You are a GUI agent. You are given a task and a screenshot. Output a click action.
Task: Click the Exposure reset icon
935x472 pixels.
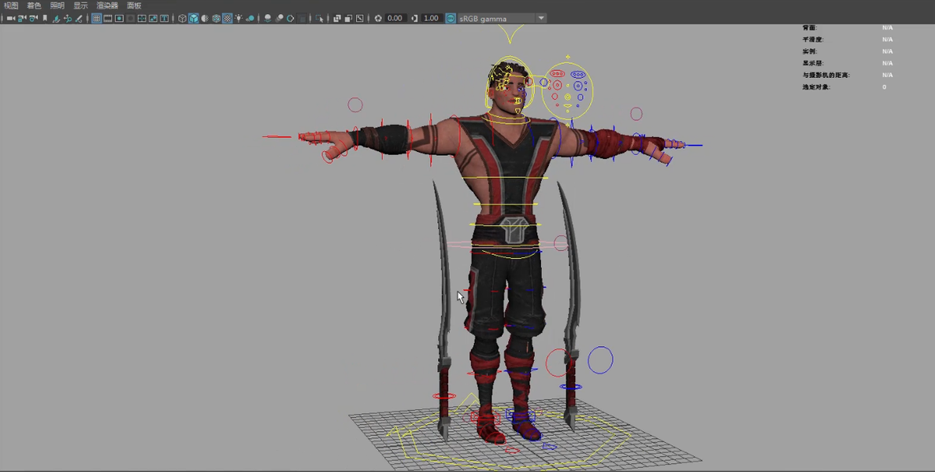(378, 18)
